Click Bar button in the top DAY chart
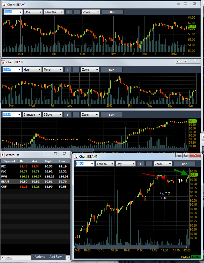The image size is (204, 263). click(x=113, y=12)
